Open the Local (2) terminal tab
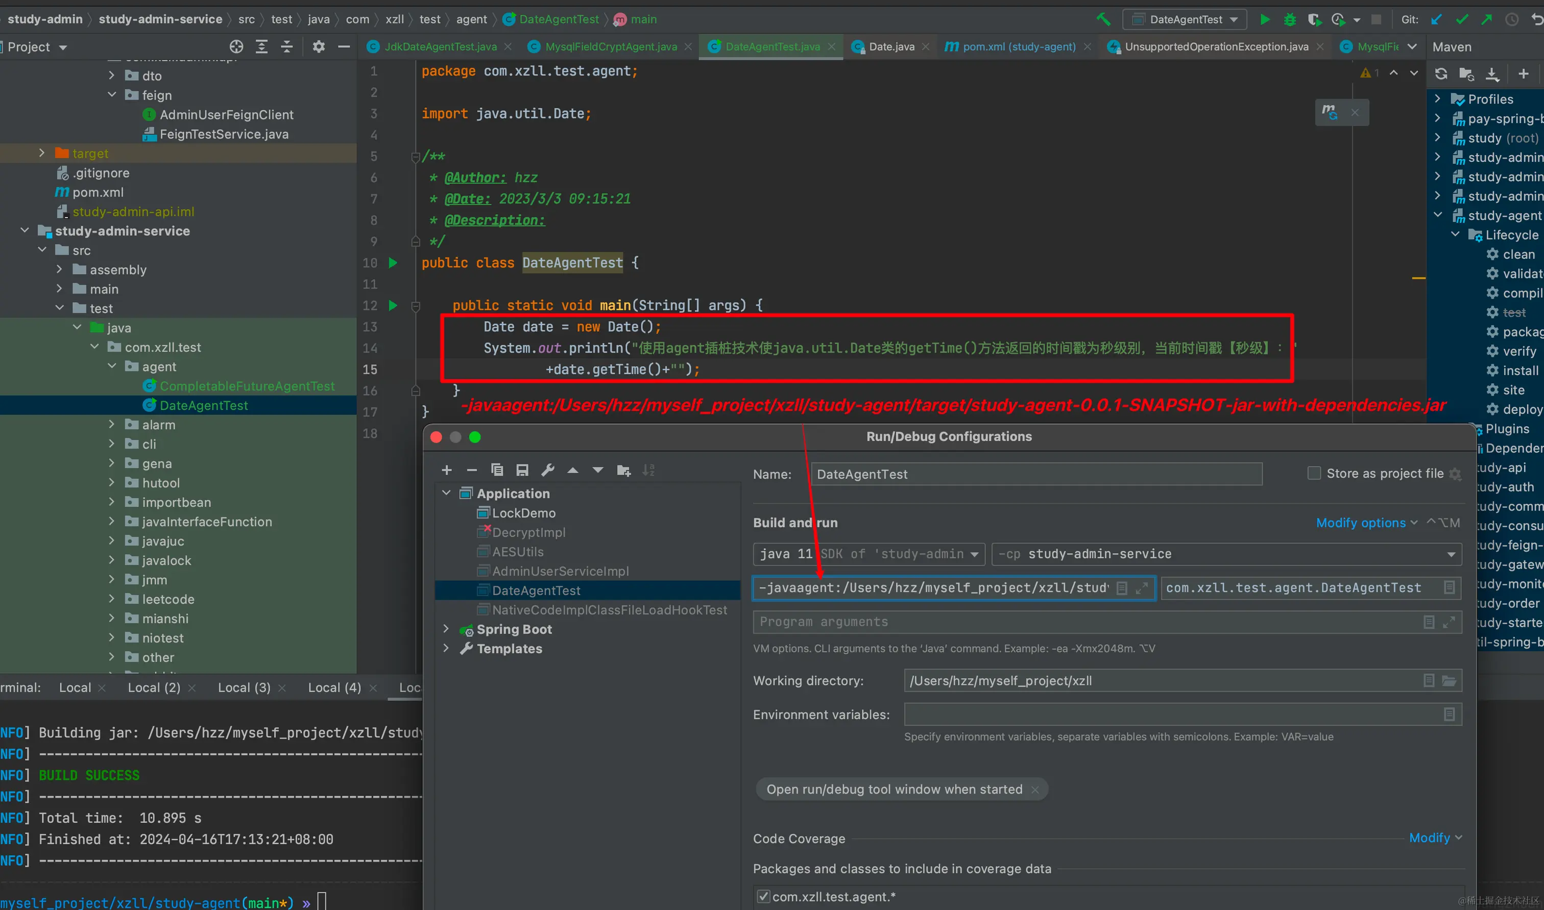The height and width of the screenshot is (910, 1544). (154, 687)
